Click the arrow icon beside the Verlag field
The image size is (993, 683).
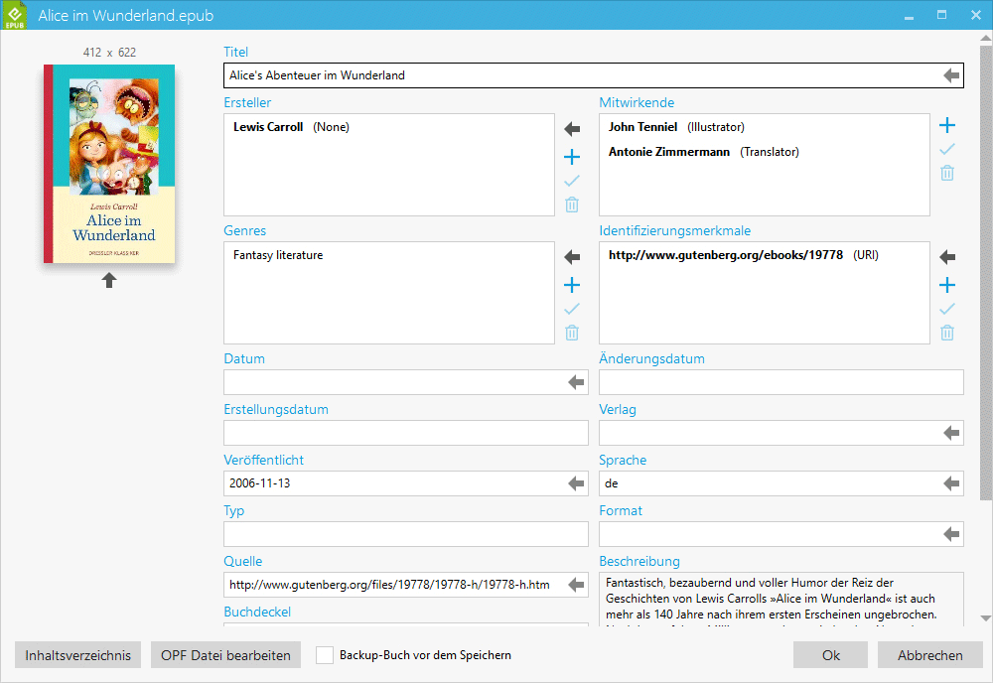951,433
